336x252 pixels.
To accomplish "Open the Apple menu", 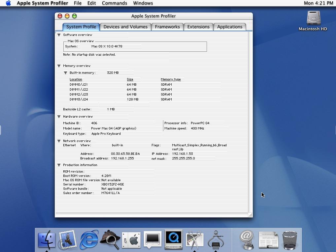I will (8, 3).
